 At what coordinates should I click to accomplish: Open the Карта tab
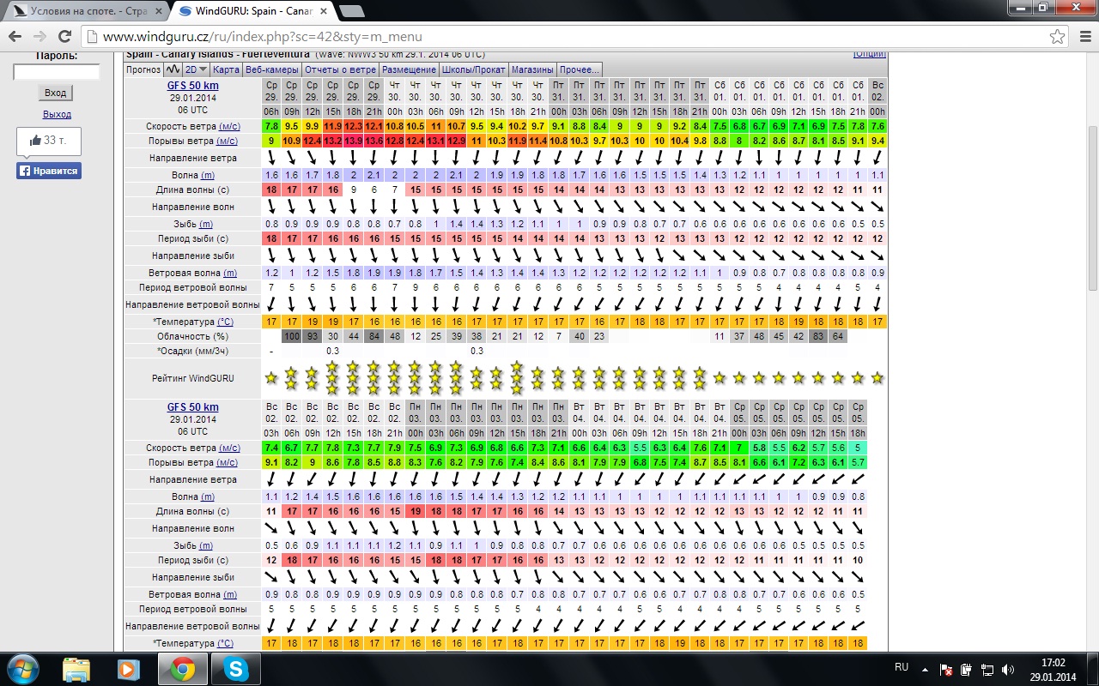coord(226,69)
